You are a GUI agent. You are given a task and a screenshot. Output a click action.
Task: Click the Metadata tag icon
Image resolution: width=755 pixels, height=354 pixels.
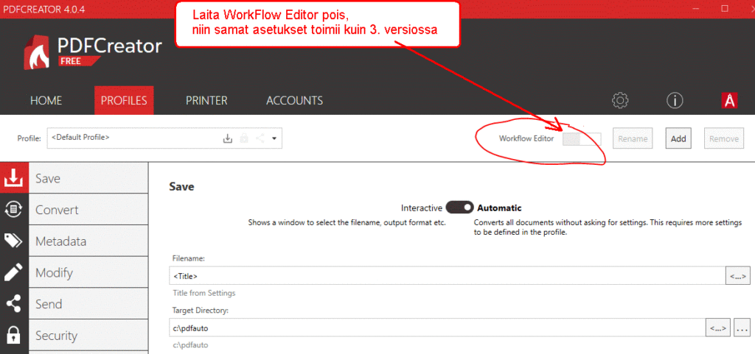(13, 241)
